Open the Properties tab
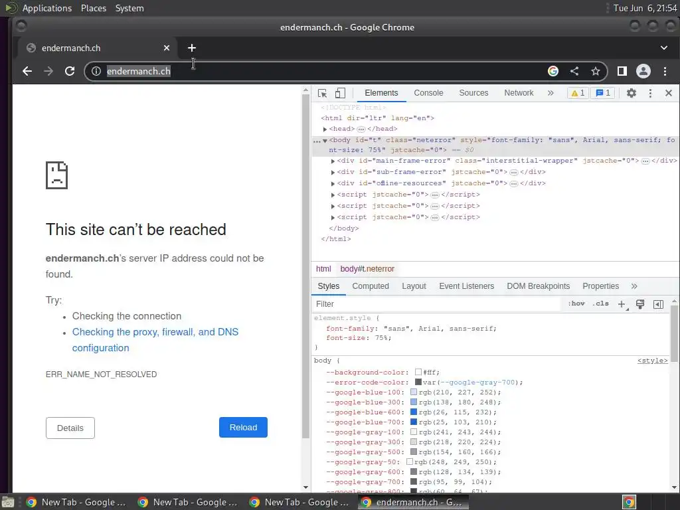This screenshot has width=680, height=510. click(600, 286)
